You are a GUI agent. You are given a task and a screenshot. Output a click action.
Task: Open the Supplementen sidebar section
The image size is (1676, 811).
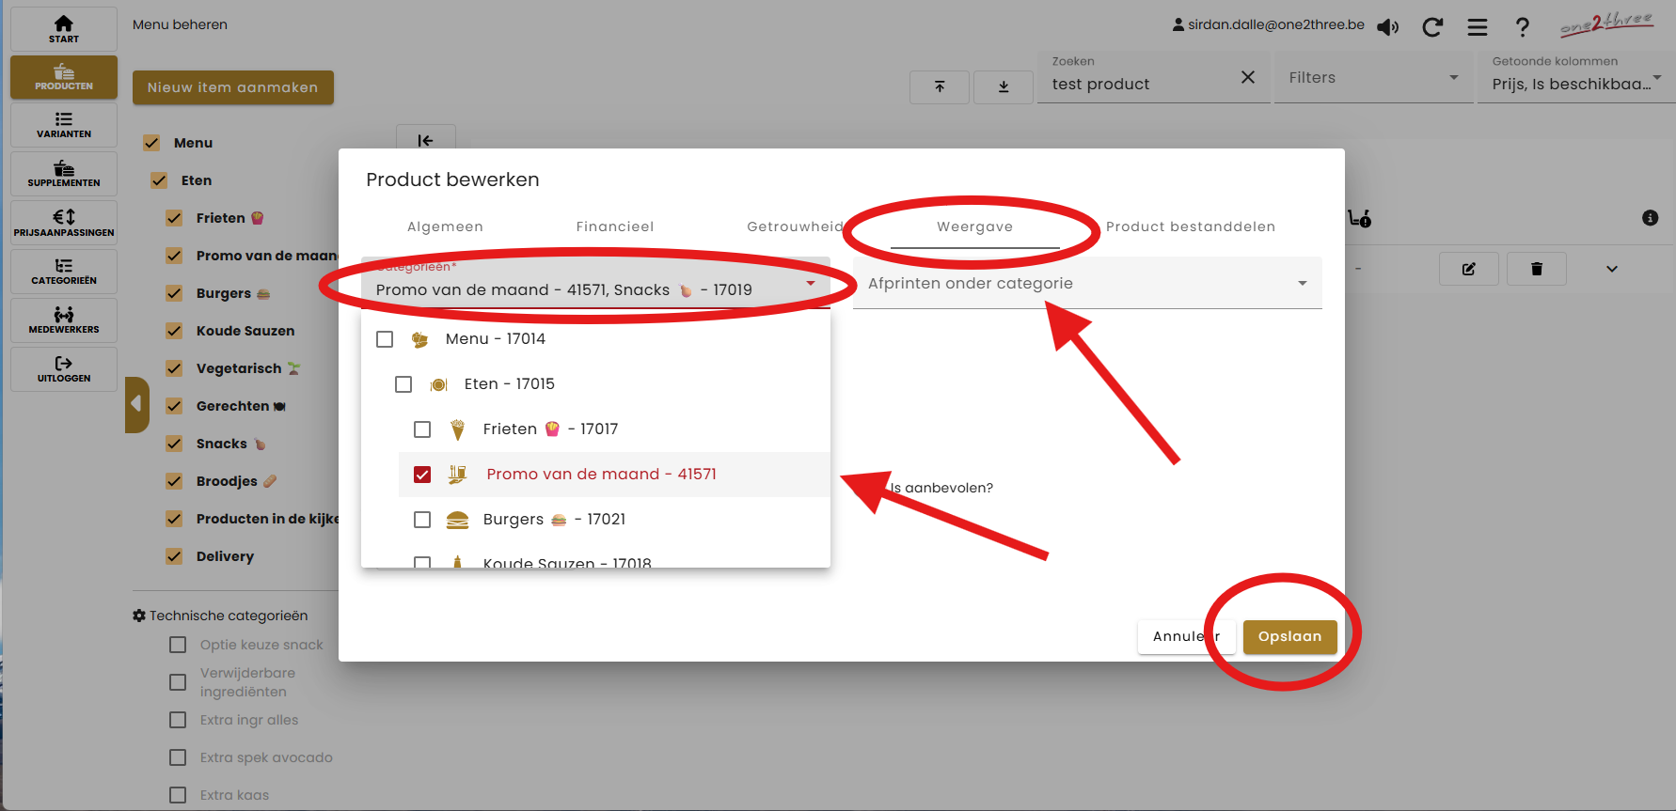[63, 174]
